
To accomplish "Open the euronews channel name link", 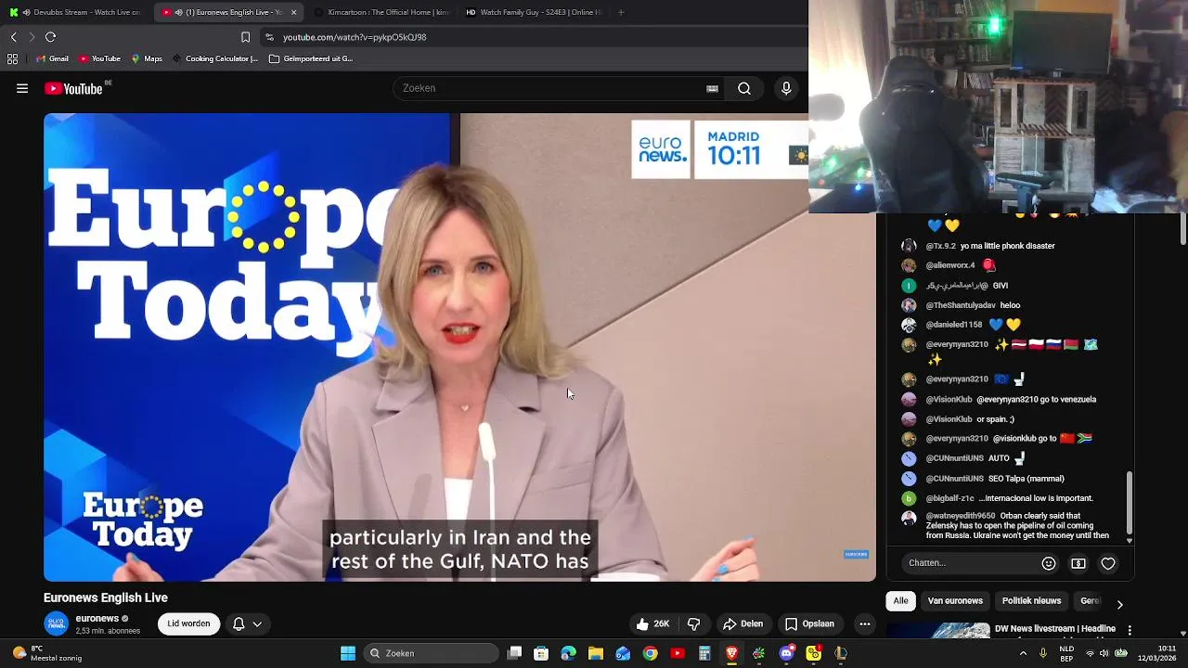I will [97, 618].
